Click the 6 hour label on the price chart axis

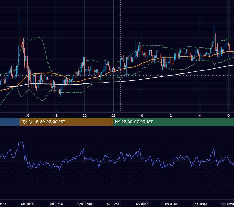coord(228,116)
